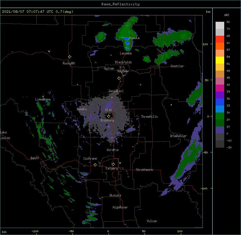Click the RockyMH town label
241x235 pixels.
tap(68, 63)
